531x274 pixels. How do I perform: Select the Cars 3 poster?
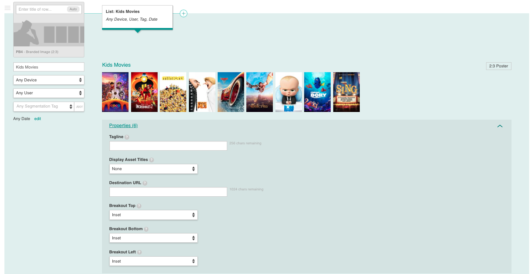coord(231,92)
